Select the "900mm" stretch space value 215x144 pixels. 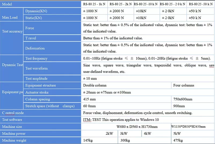pyautogui.click(x=179, y=106)
